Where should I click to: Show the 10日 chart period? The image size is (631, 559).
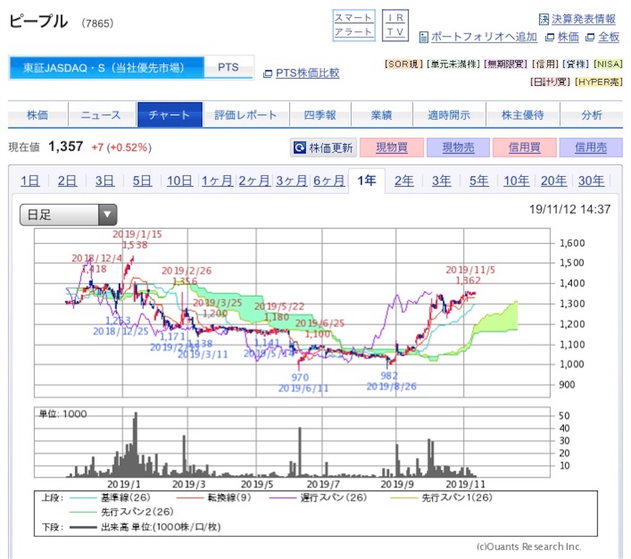point(179,181)
